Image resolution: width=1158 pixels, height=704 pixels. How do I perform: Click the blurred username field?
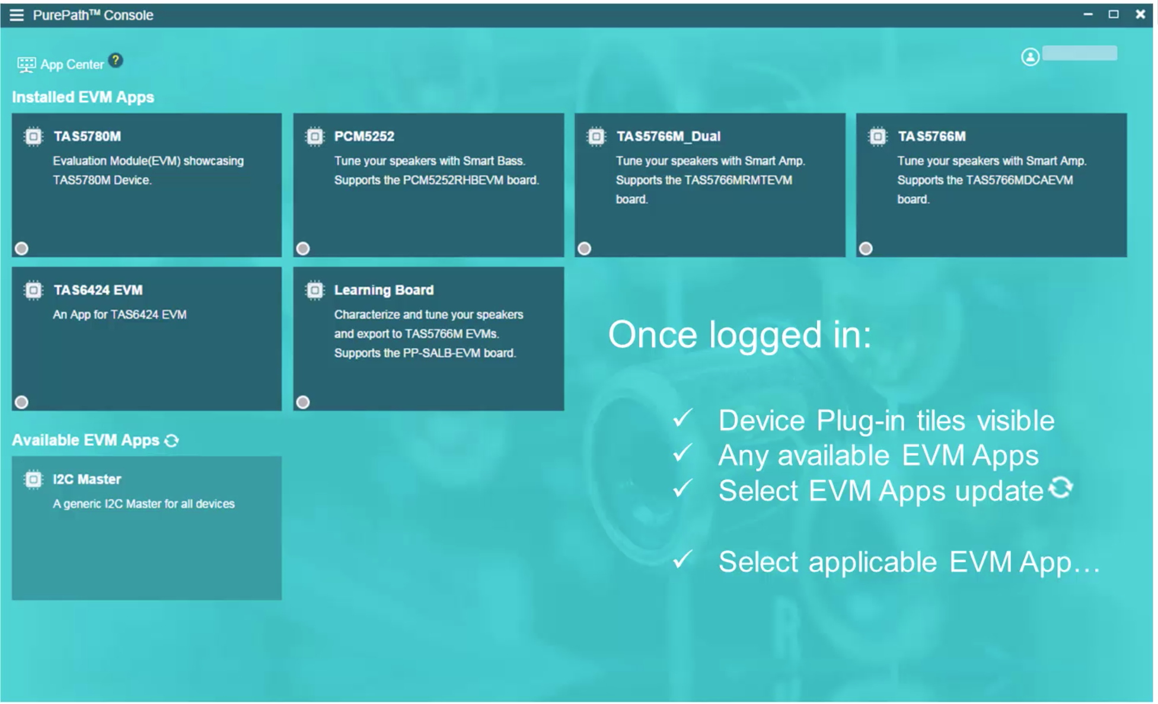click(1079, 54)
